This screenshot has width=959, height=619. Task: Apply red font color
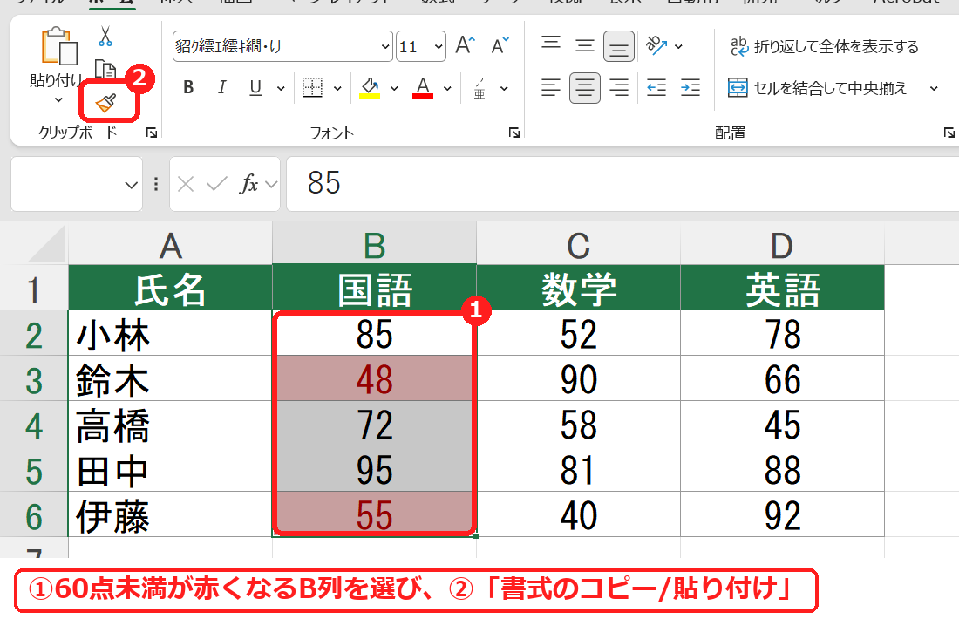[423, 88]
